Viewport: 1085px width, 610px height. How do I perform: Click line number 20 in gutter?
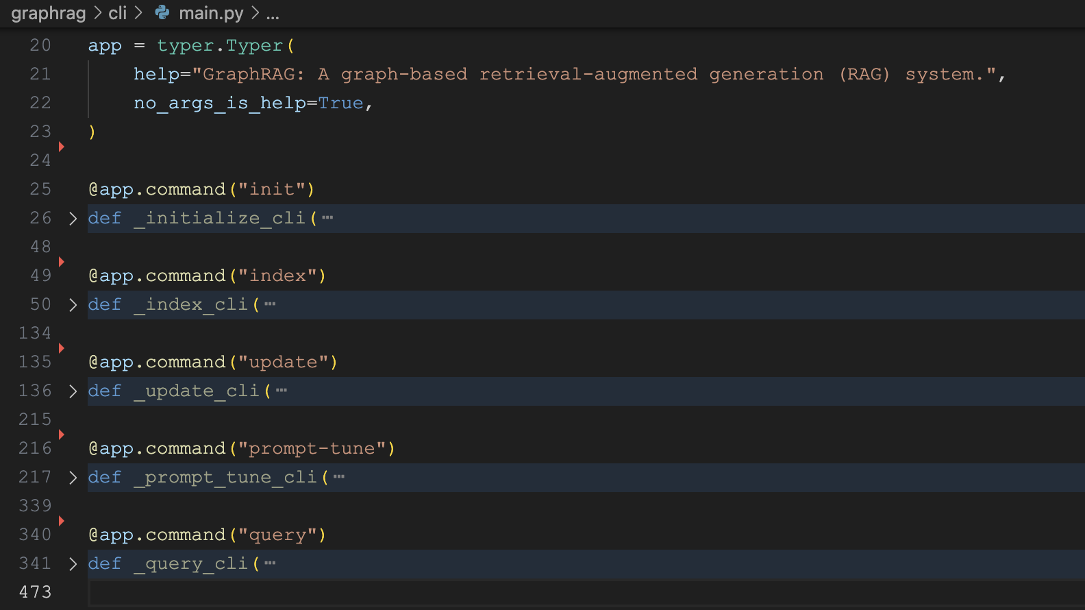(x=40, y=45)
